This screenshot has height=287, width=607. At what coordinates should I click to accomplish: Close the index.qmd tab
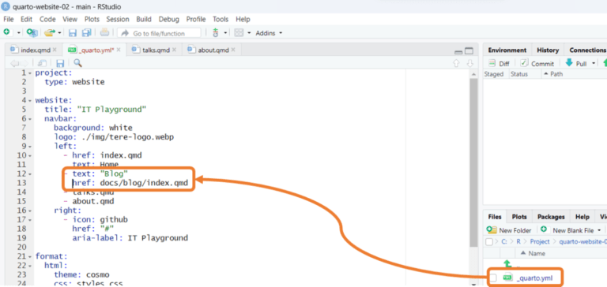55,50
